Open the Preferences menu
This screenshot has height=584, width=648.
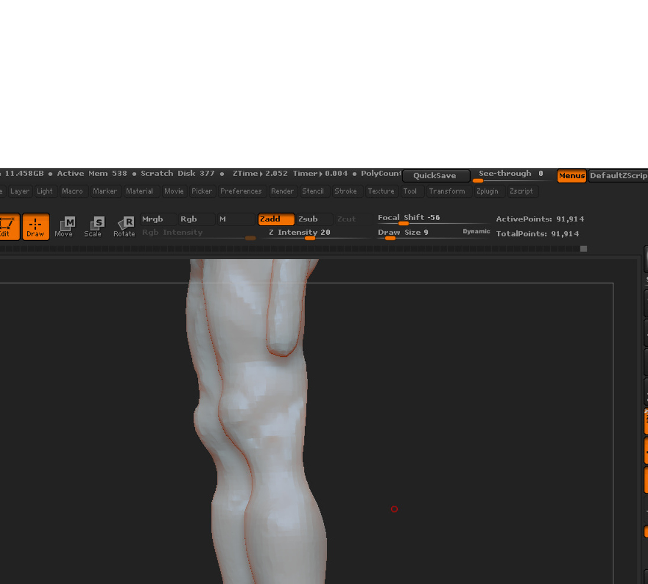click(241, 191)
